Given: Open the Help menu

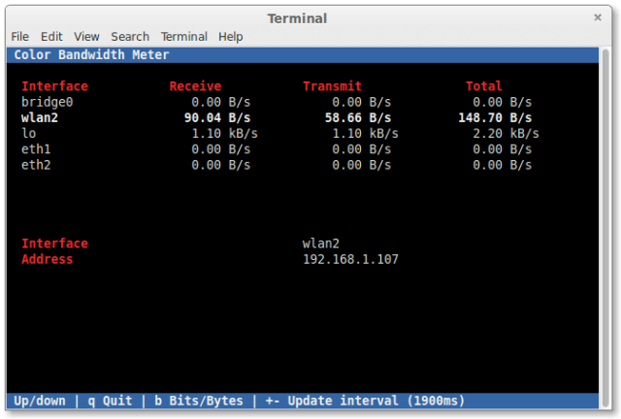Looking at the screenshot, I should [x=231, y=37].
